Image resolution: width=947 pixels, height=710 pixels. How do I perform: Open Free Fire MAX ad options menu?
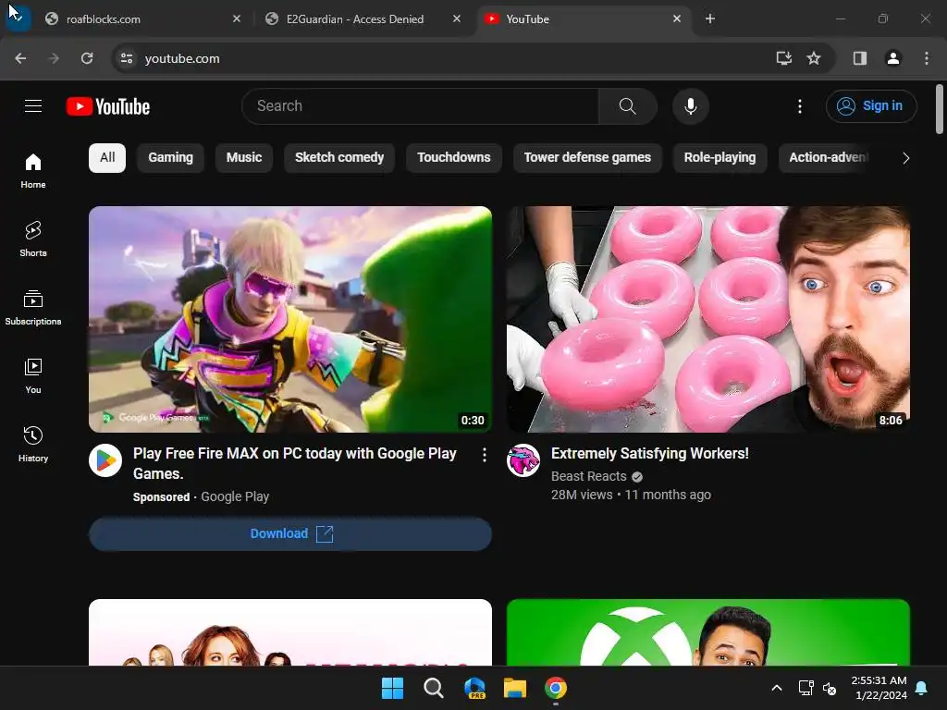point(484,455)
